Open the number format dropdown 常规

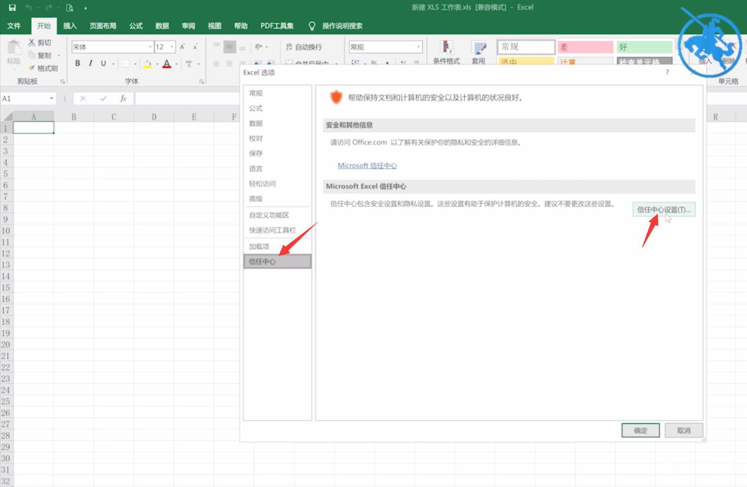[x=419, y=47]
